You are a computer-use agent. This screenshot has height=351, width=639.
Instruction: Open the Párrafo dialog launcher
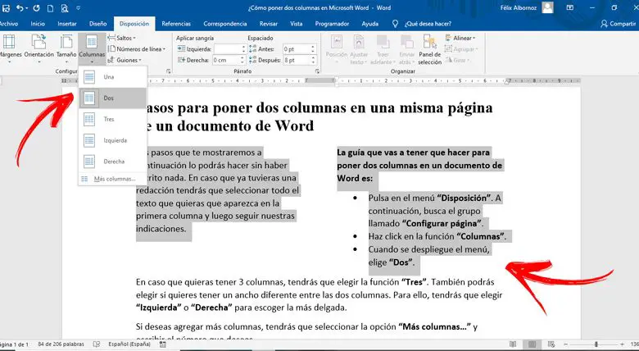tap(318, 71)
